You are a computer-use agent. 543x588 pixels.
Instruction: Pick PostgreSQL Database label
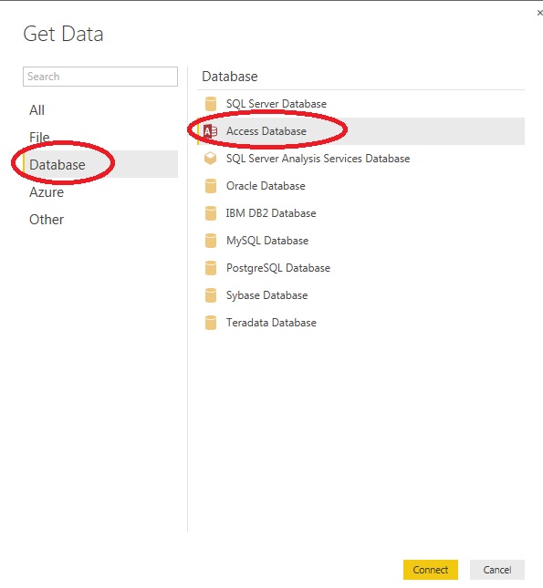pyautogui.click(x=278, y=268)
